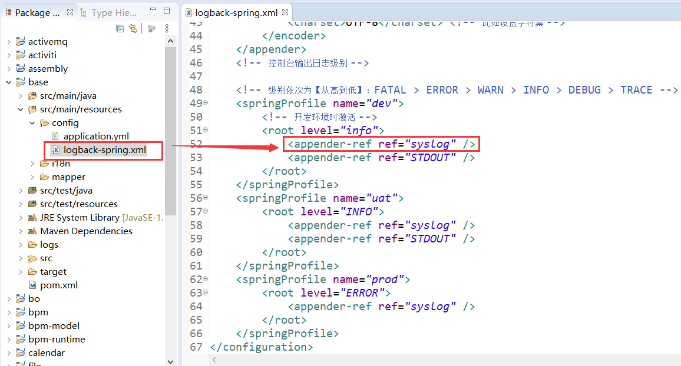This screenshot has width=681, height=366.
Task: Expand the logs folder
Action: tap(21, 245)
